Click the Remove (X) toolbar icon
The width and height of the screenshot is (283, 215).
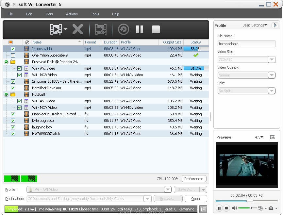[x=78, y=29]
